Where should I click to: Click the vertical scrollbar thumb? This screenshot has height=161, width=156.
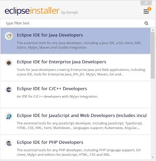click(153, 55)
